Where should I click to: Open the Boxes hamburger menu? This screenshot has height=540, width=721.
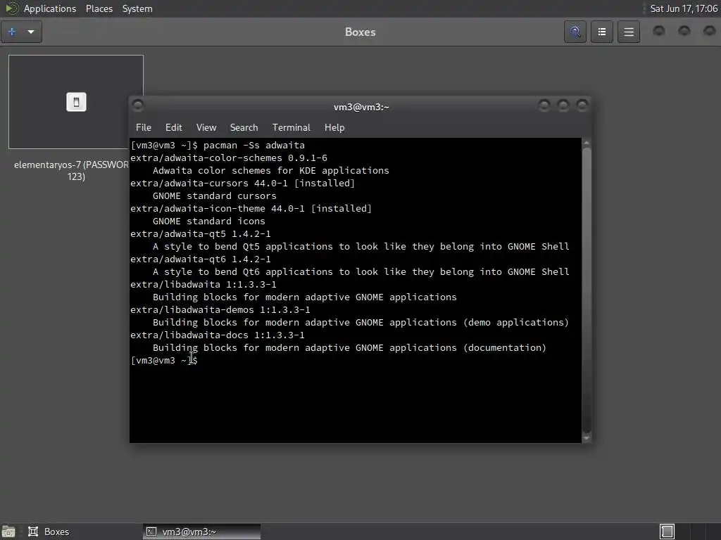pyautogui.click(x=629, y=32)
